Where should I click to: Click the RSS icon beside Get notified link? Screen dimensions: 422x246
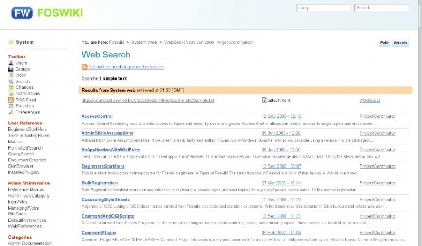pyautogui.click(x=84, y=67)
